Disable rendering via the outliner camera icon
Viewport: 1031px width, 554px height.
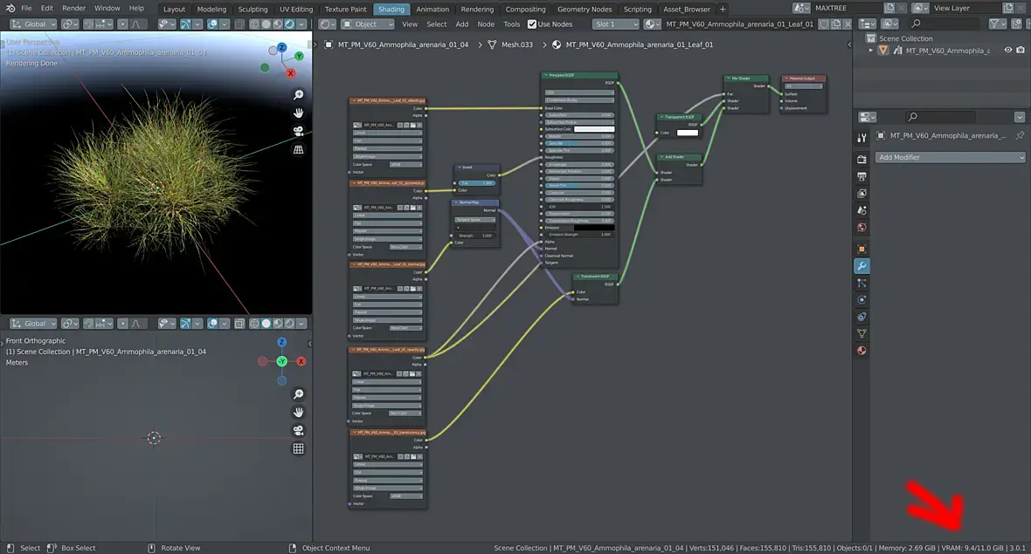pos(1020,51)
